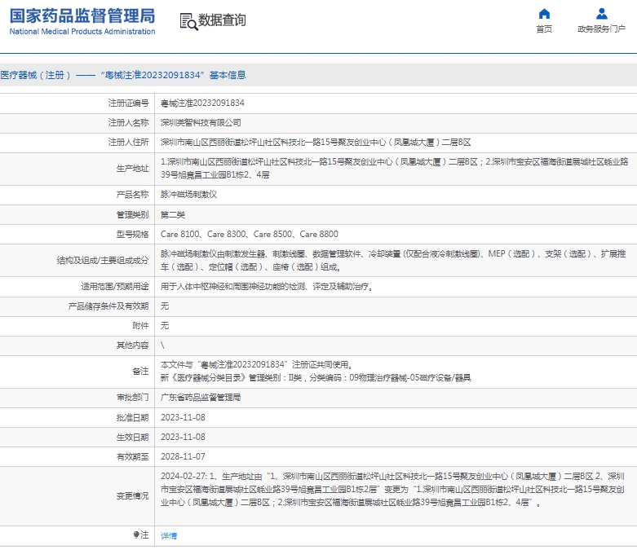Image resolution: width=637 pixels, height=550 pixels.
Task: Click the 变更情况 change description text
Action: tap(392, 489)
